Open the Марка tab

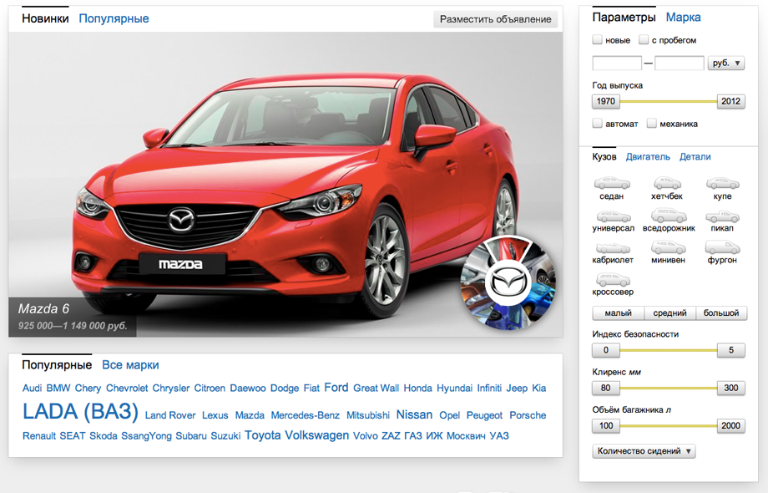[683, 18]
